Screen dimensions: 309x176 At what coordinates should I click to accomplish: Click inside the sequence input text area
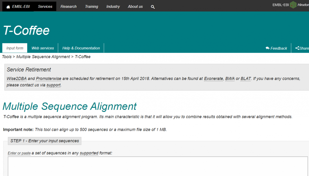158,166
